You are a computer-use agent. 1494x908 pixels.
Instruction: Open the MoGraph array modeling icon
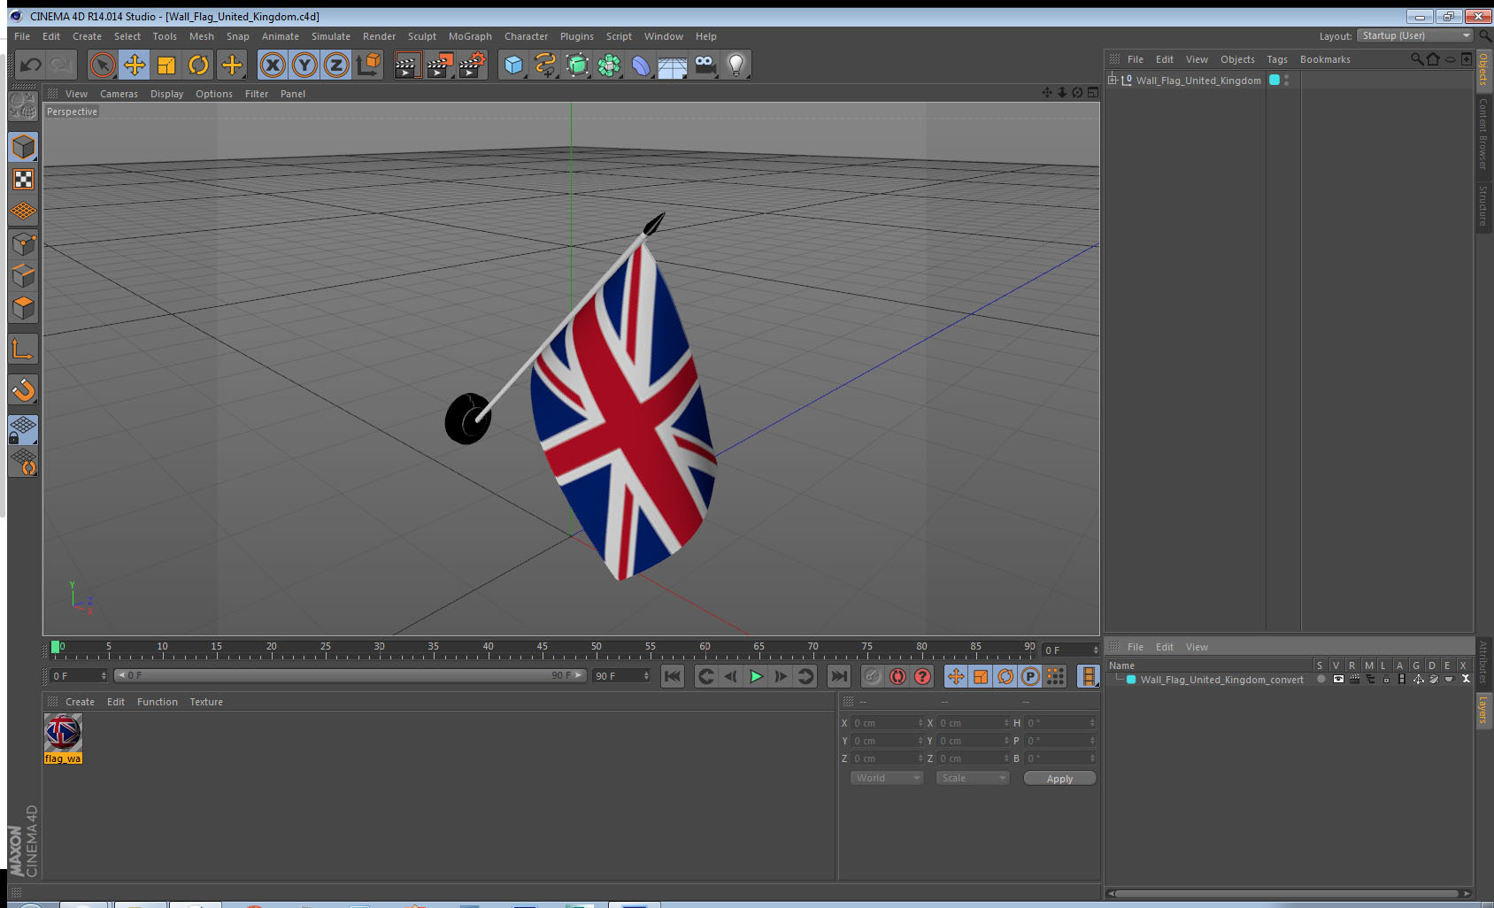609,65
